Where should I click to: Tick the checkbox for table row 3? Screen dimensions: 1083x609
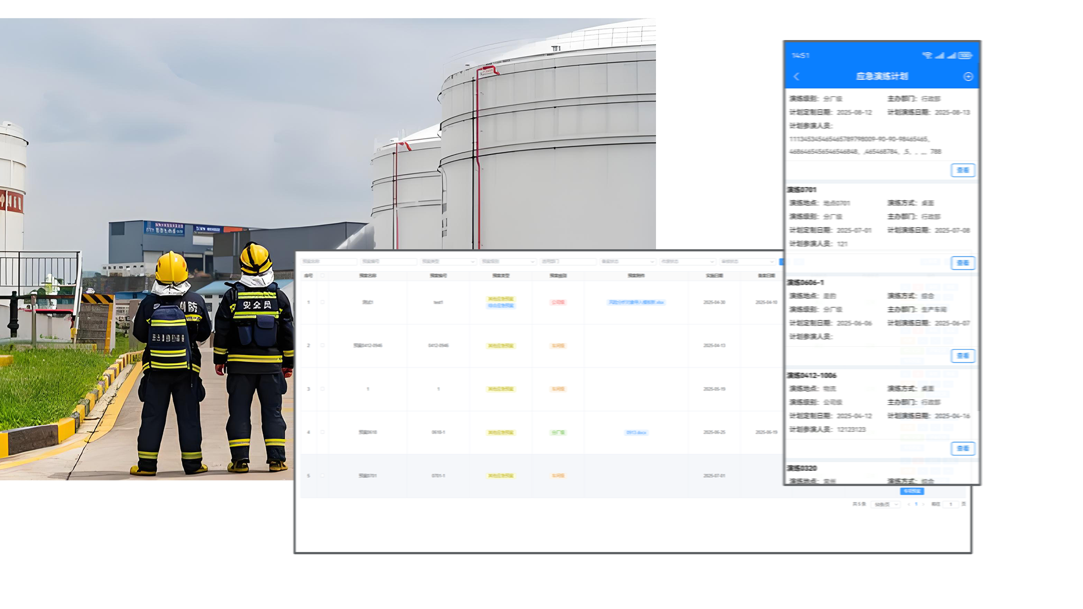coord(323,389)
